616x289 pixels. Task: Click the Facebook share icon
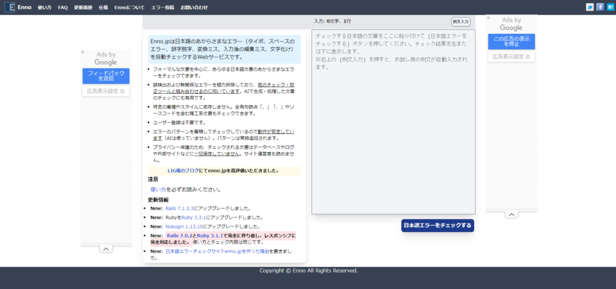(x=600, y=7)
